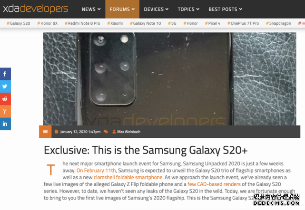
Task: Open the Best Posts menu
Action: [225, 9]
